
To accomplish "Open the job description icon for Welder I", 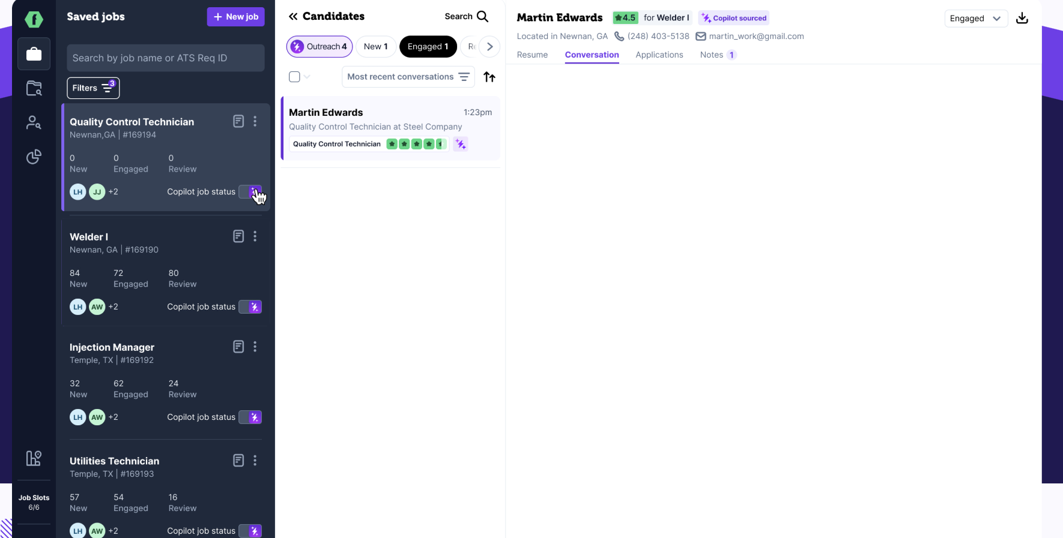I will (238, 236).
